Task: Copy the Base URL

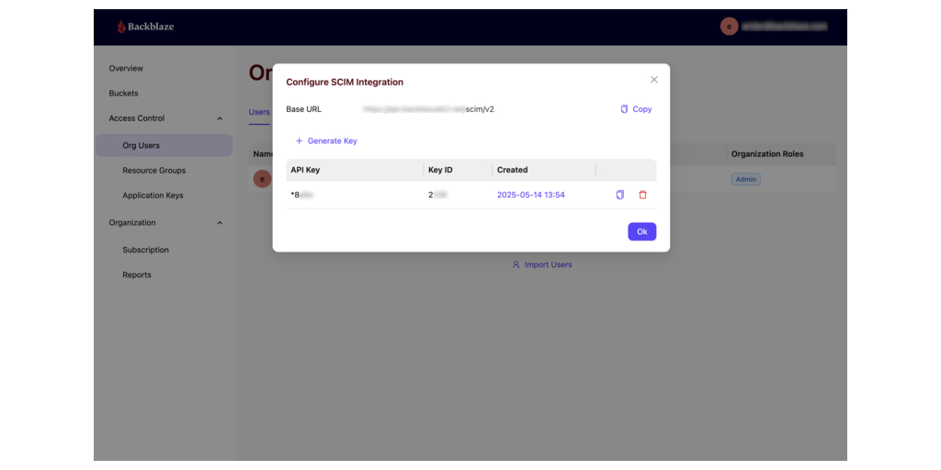Action: (x=636, y=109)
